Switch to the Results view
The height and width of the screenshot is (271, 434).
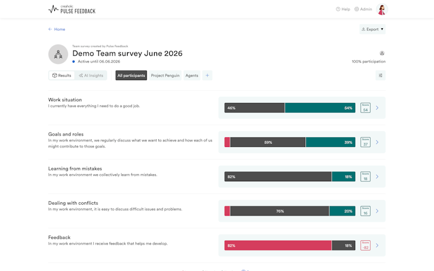point(62,75)
